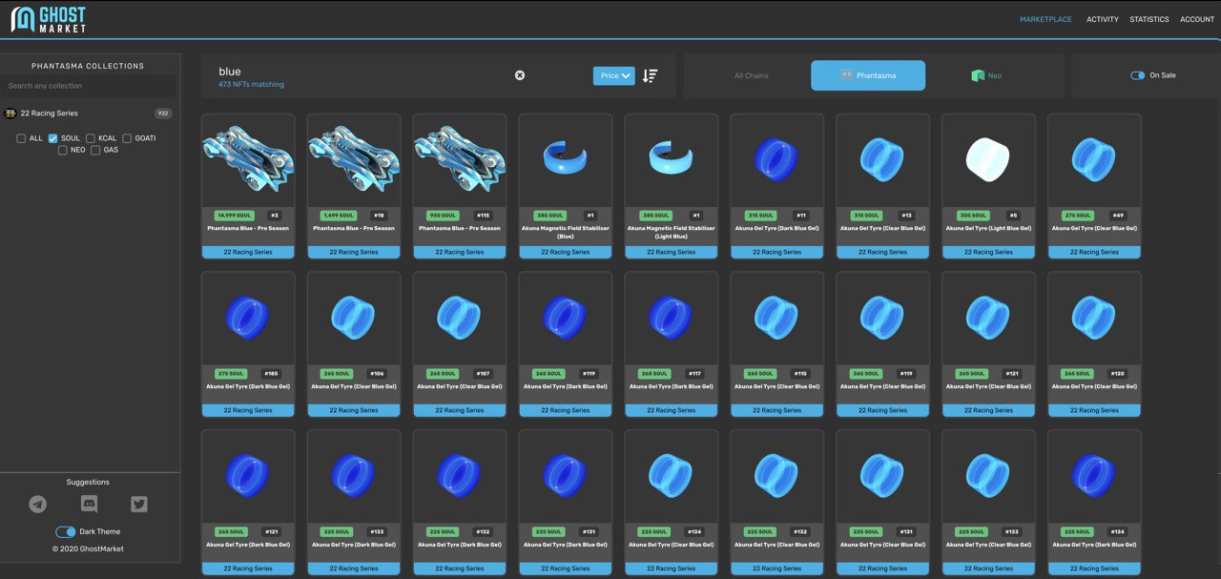Enable the GOATI currency checkbox

click(127, 138)
